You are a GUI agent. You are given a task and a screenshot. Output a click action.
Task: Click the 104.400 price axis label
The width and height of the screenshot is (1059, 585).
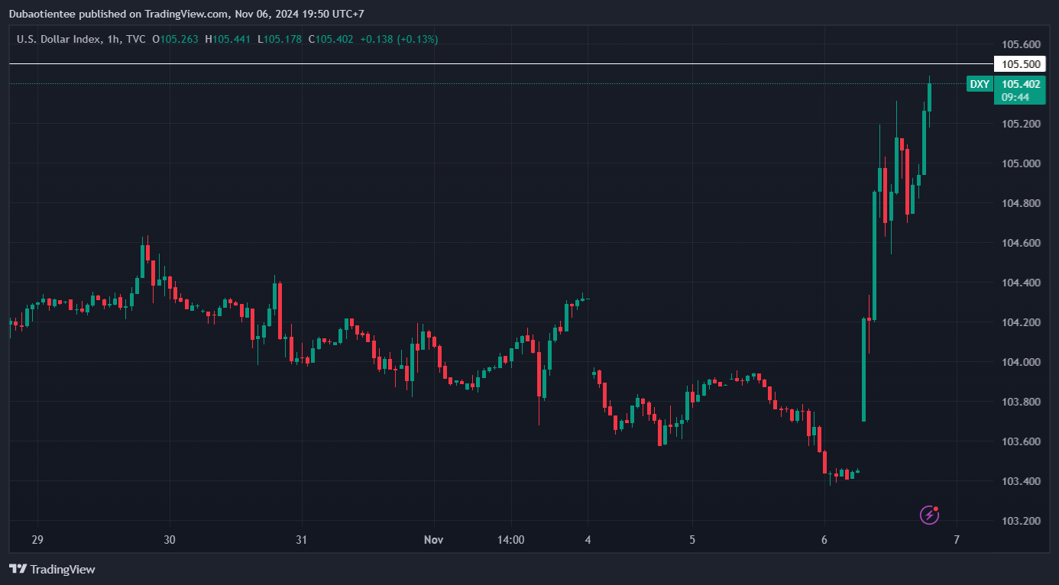pyautogui.click(x=1020, y=283)
